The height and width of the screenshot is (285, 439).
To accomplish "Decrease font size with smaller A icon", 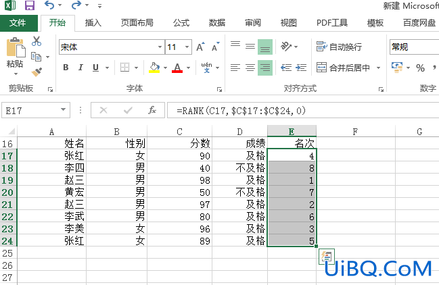I will (215, 47).
